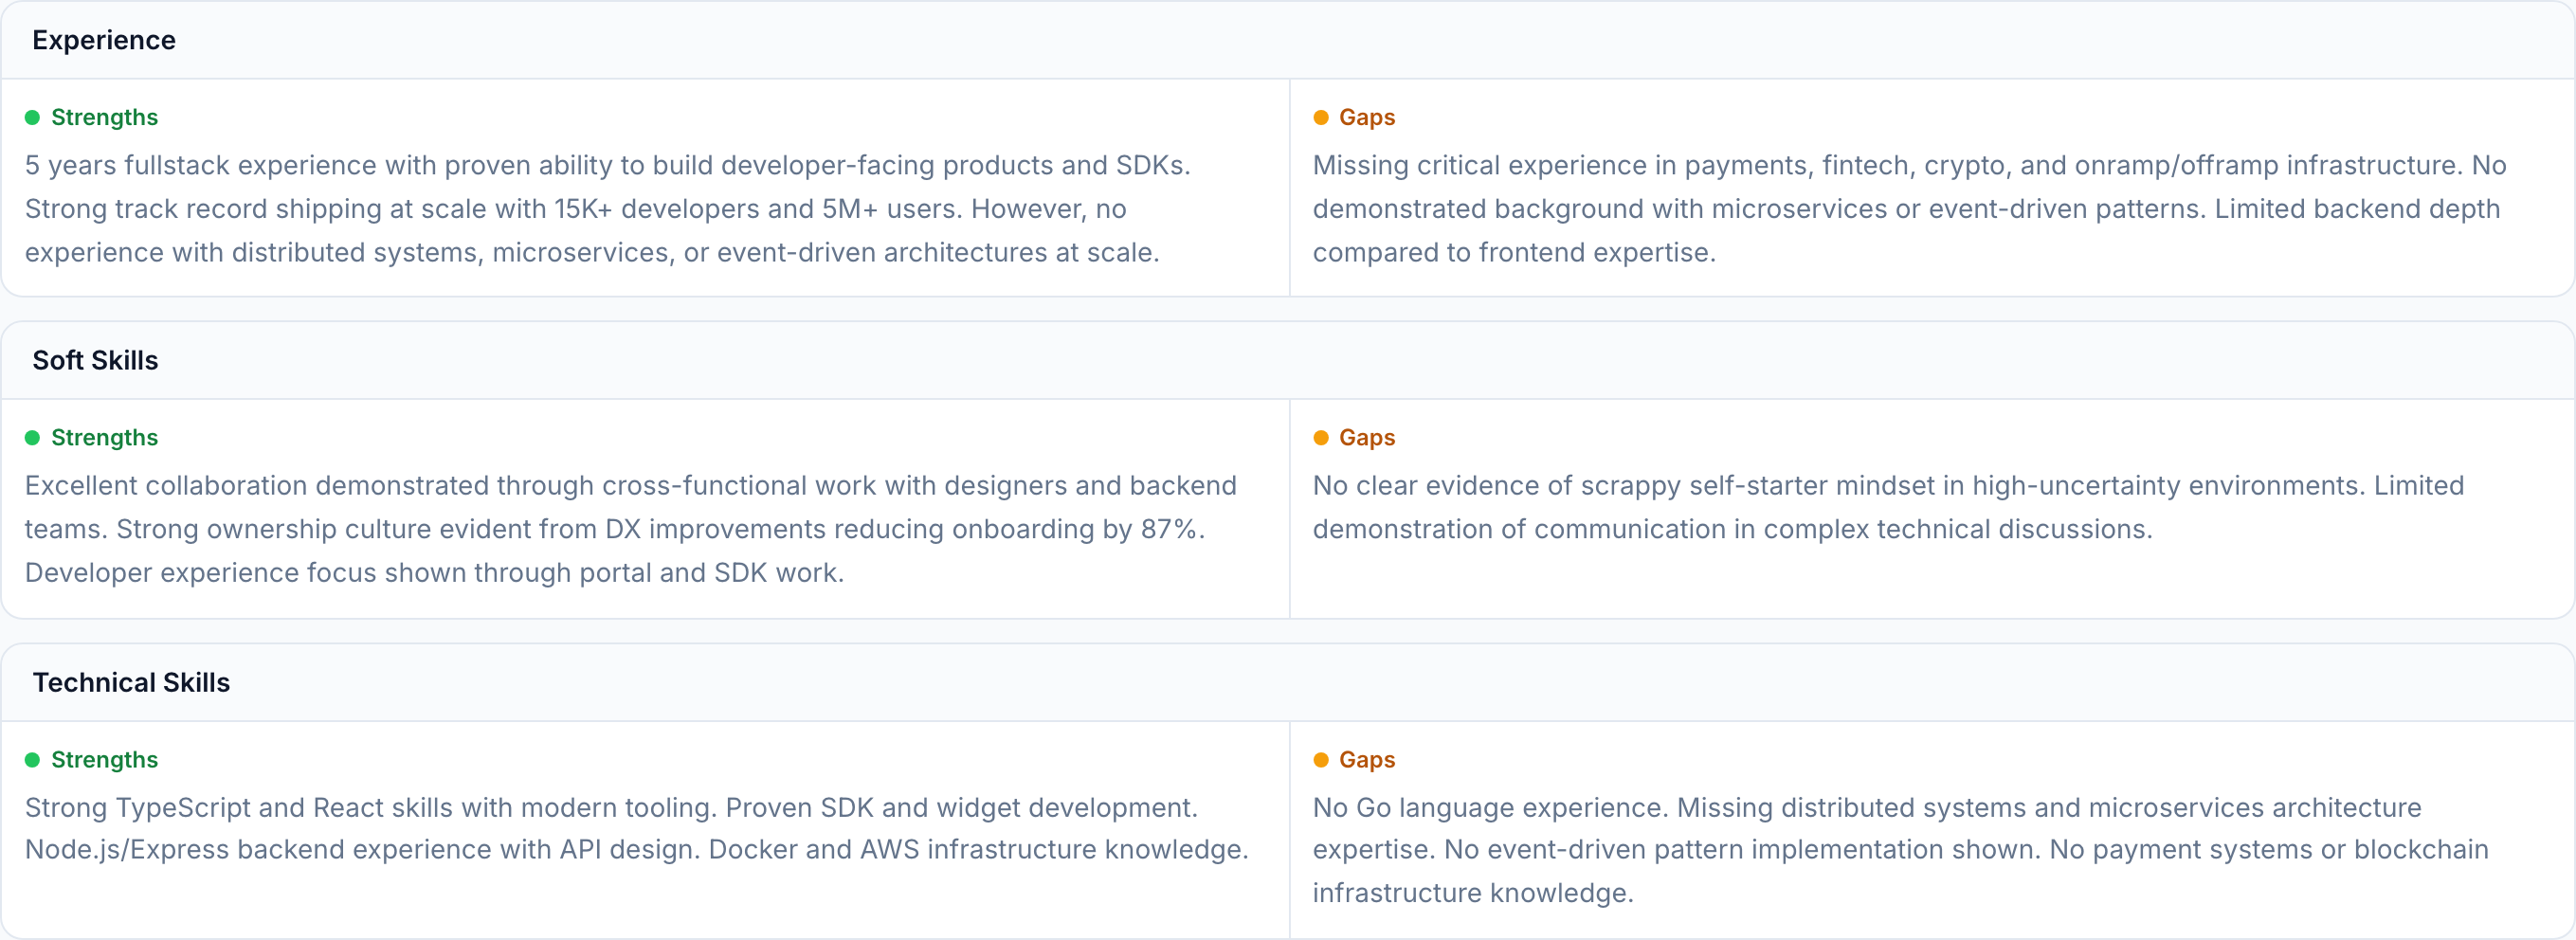2576x940 pixels.
Task: Click the green dot beside Experience Strengths
Action: (32, 118)
